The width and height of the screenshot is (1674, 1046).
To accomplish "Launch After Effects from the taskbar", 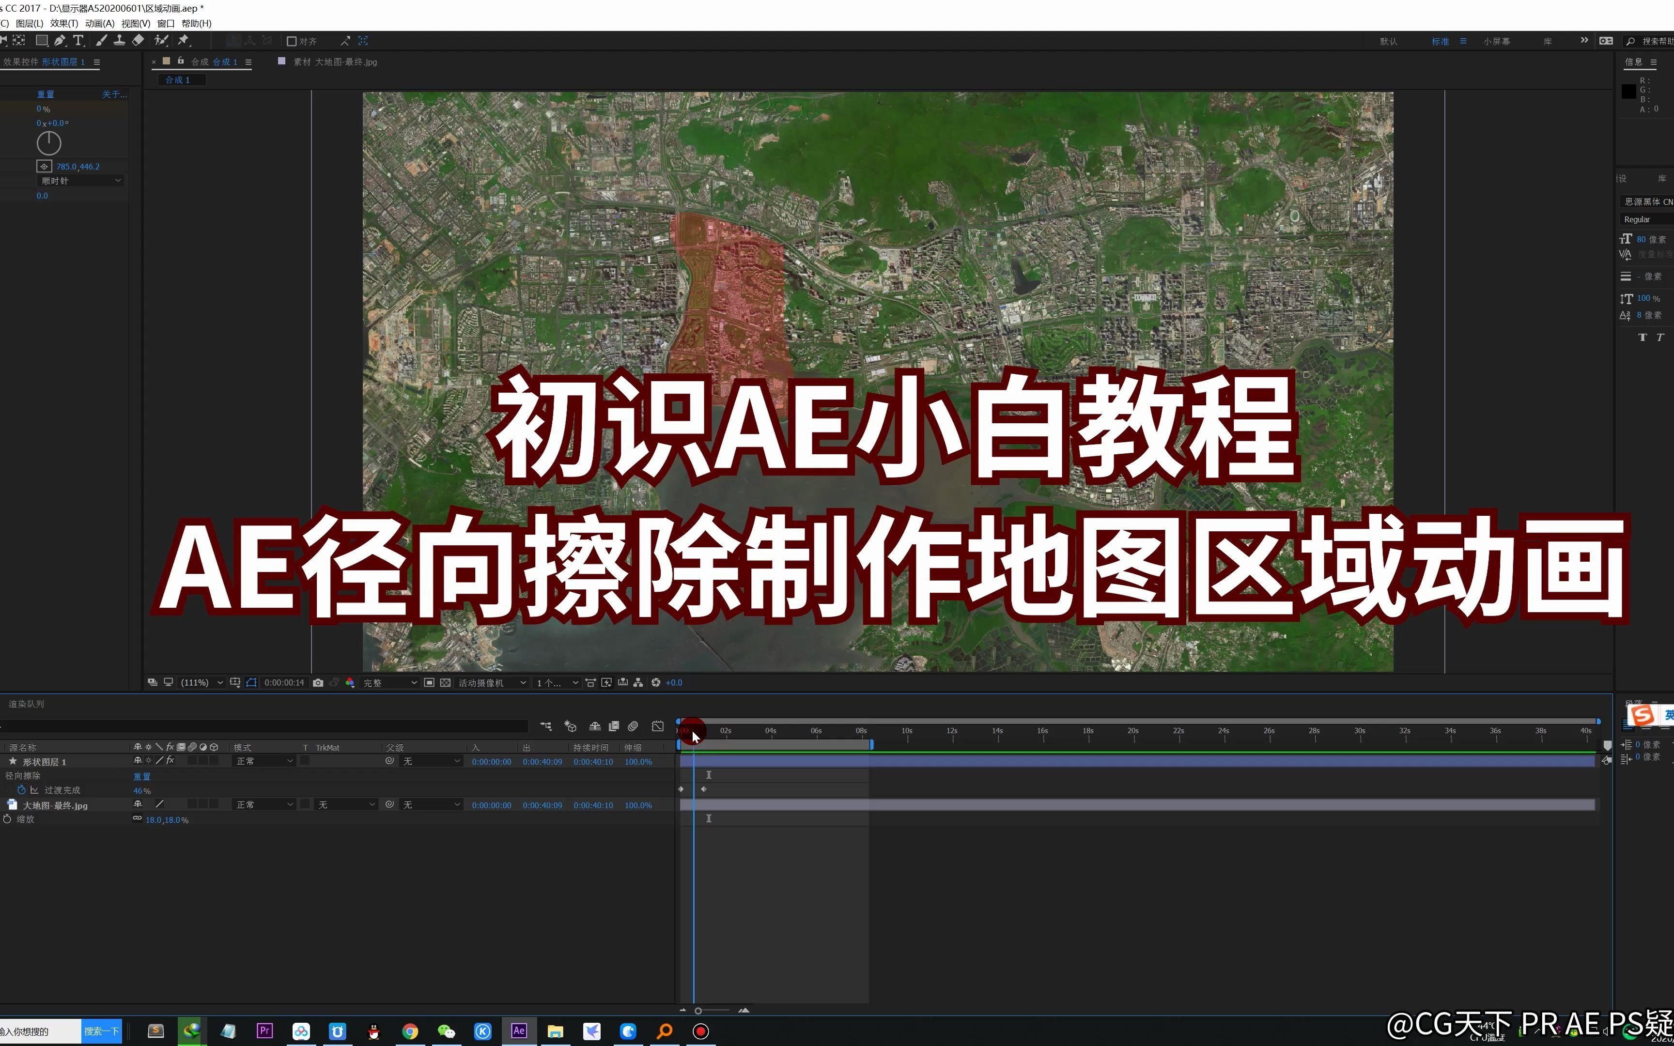I will coord(520,1031).
